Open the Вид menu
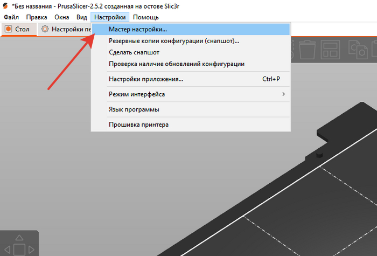The height and width of the screenshot is (256, 377). pos(82,17)
